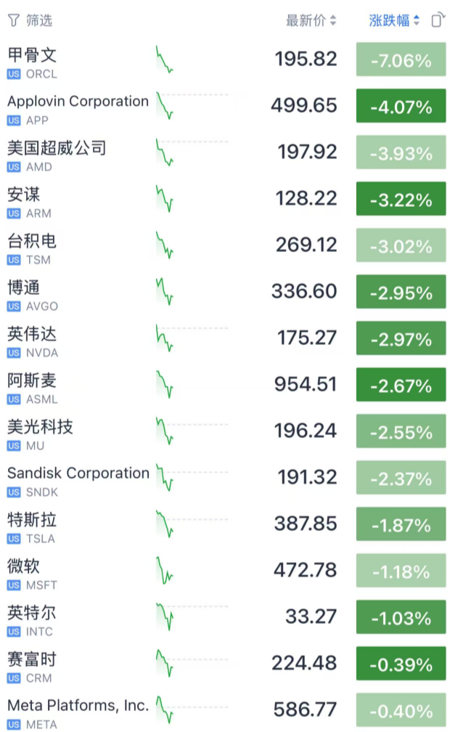Screen dimensions: 455x732
Task: Open the 特斯拉 mini trend chart
Action: coord(165,525)
